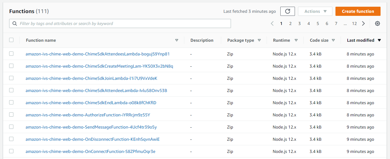
Task: Jump to page 12 of results
Action: click(x=354, y=23)
